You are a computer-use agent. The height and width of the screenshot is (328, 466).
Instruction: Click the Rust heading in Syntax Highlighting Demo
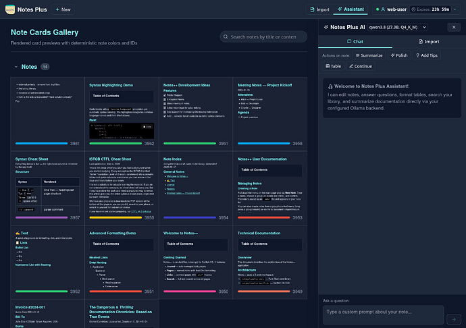pos(93,120)
